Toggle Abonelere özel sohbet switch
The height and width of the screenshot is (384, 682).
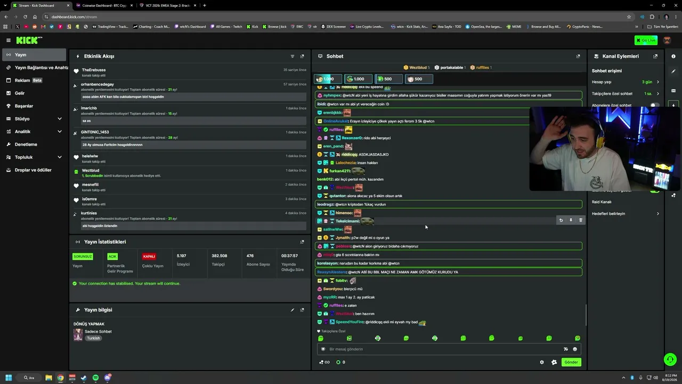655,106
